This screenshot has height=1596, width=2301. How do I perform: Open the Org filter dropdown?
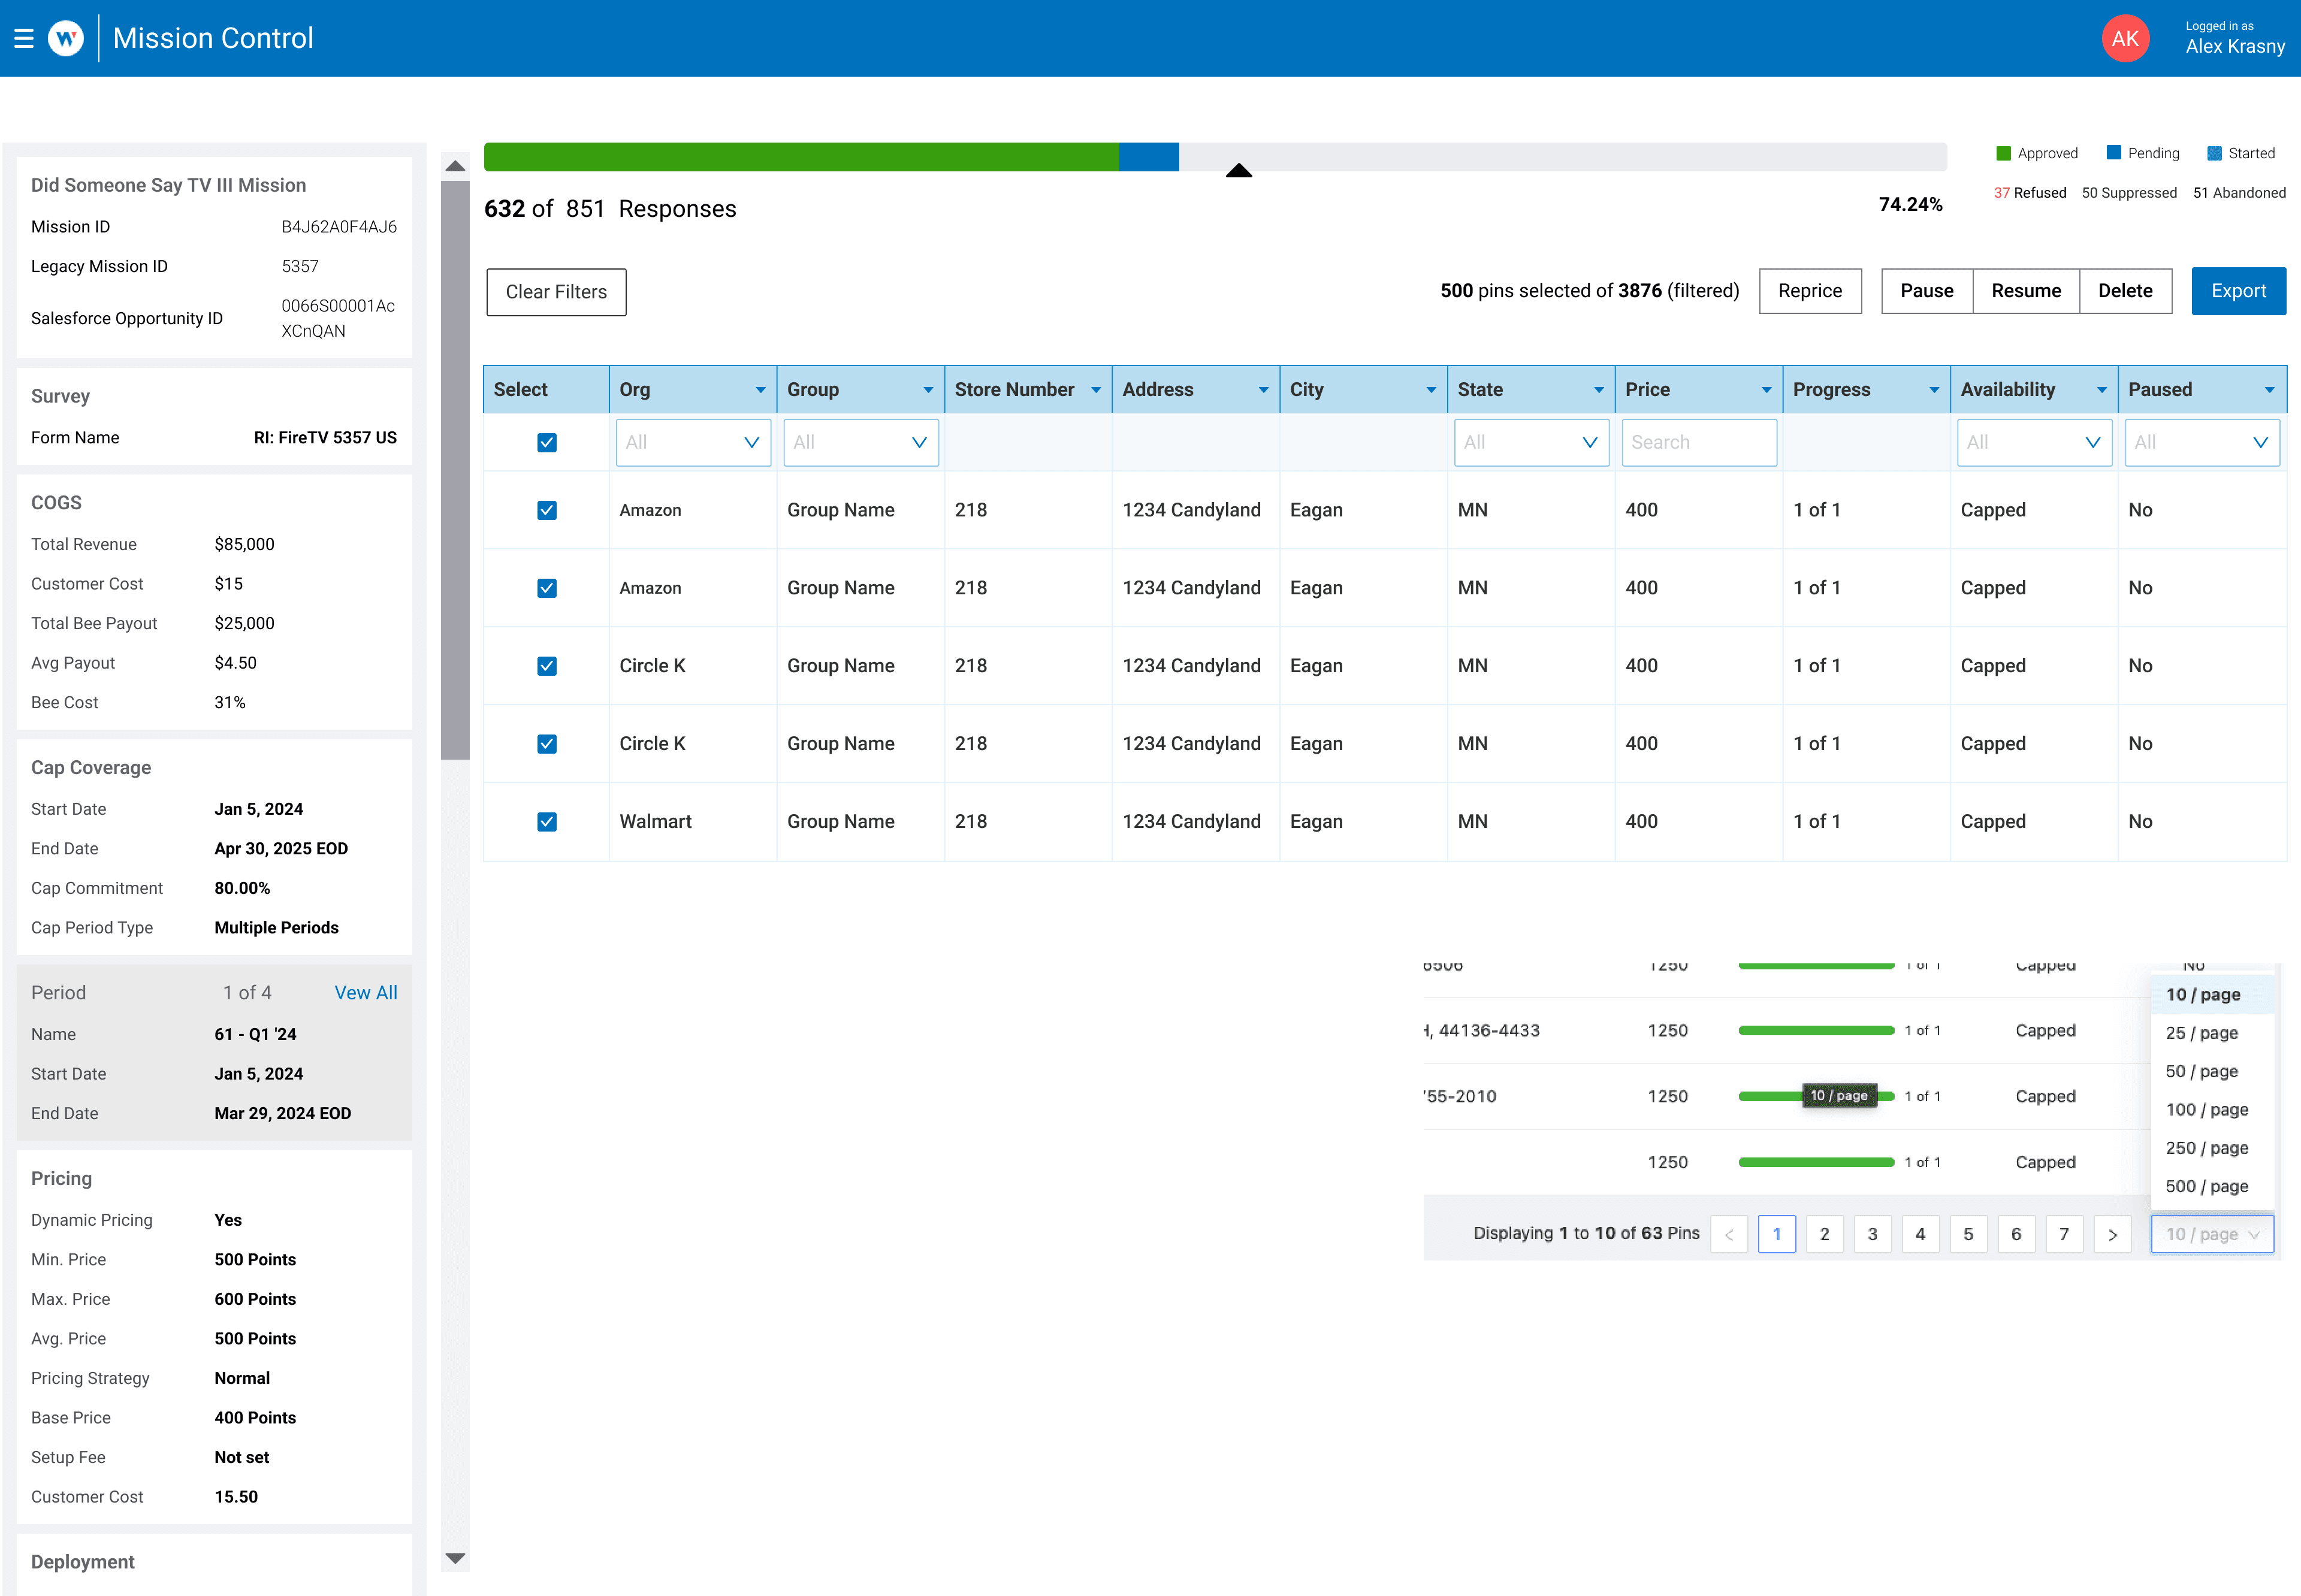[x=693, y=442]
